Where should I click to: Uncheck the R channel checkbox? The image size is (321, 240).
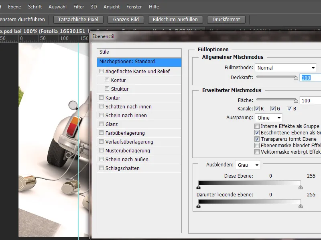(257, 109)
